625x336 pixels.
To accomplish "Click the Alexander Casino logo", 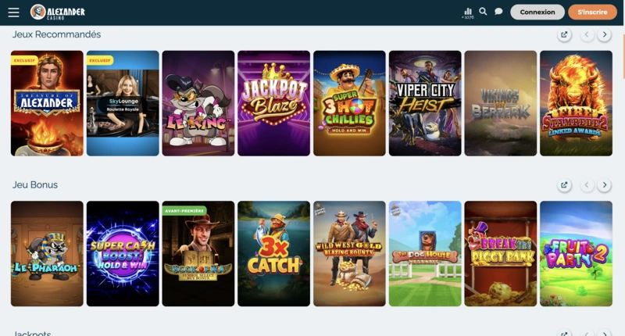I will [x=58, y=13].
